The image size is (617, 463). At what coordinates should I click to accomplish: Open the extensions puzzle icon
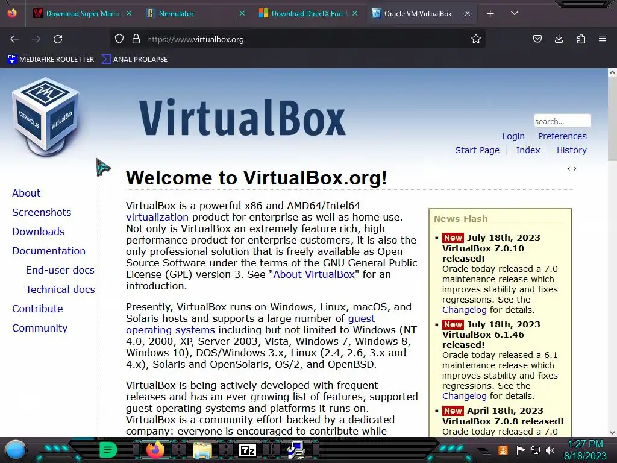point(581,39)
